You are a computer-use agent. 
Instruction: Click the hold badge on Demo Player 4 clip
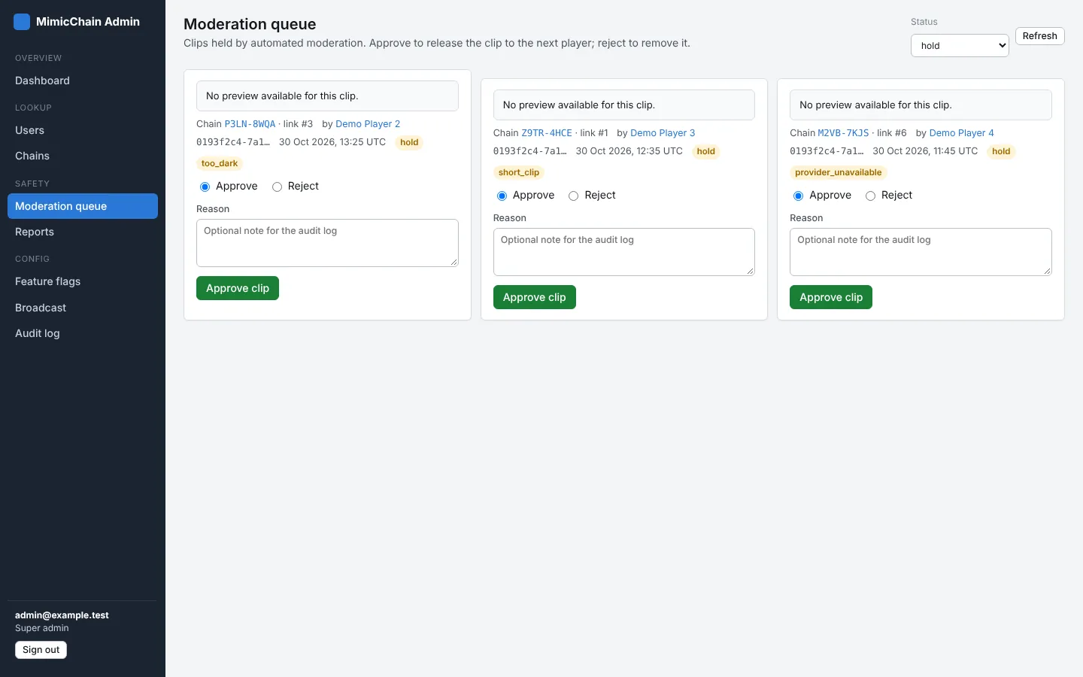[1001, 151]
